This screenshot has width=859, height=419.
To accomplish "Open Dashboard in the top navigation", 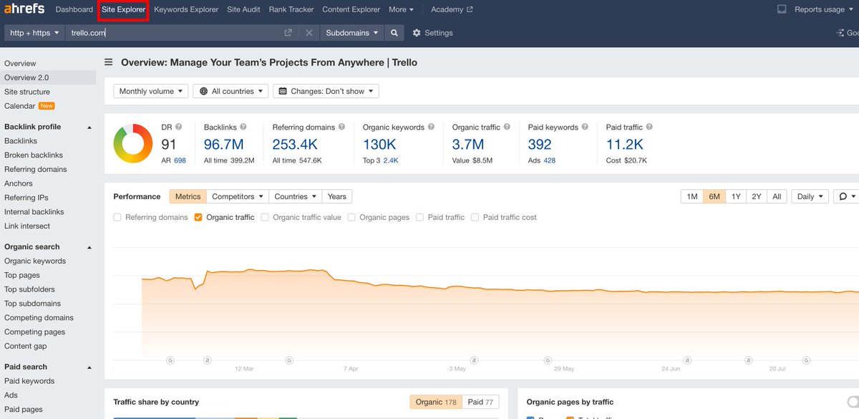I will click(x=74, y=9).
